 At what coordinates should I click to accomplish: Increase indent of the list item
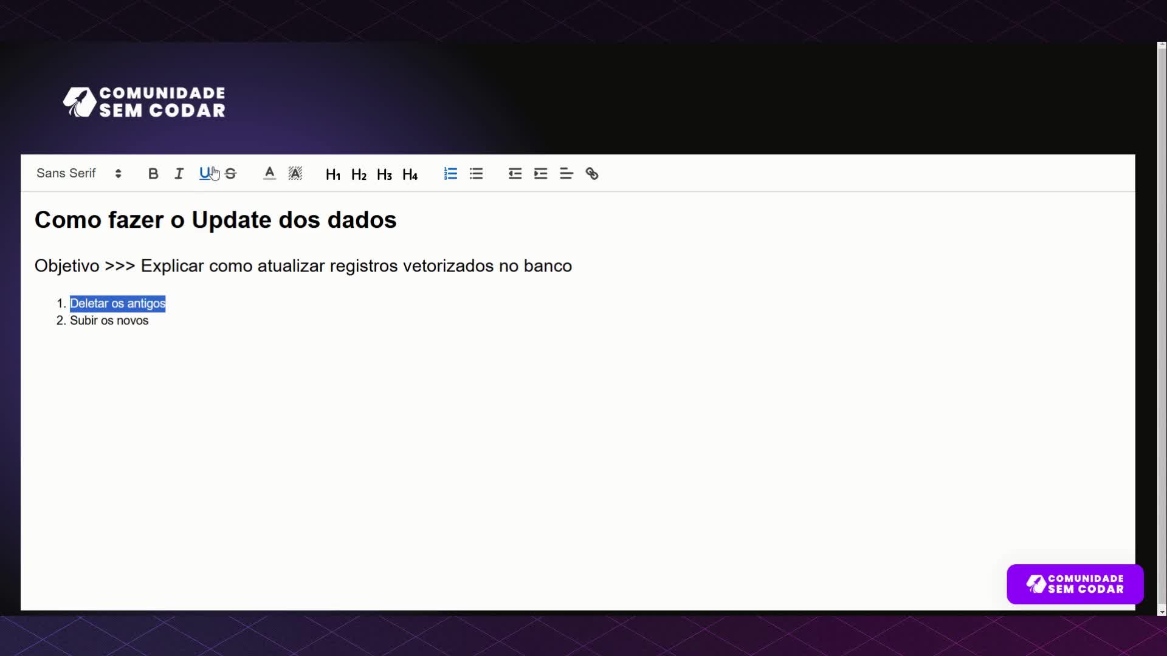[540, 173]
